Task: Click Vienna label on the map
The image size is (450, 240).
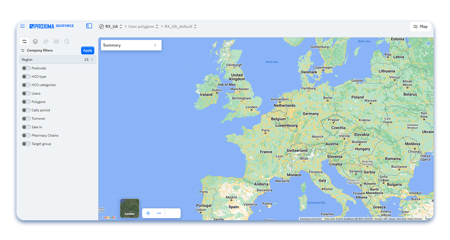Action: click(344, 136)
